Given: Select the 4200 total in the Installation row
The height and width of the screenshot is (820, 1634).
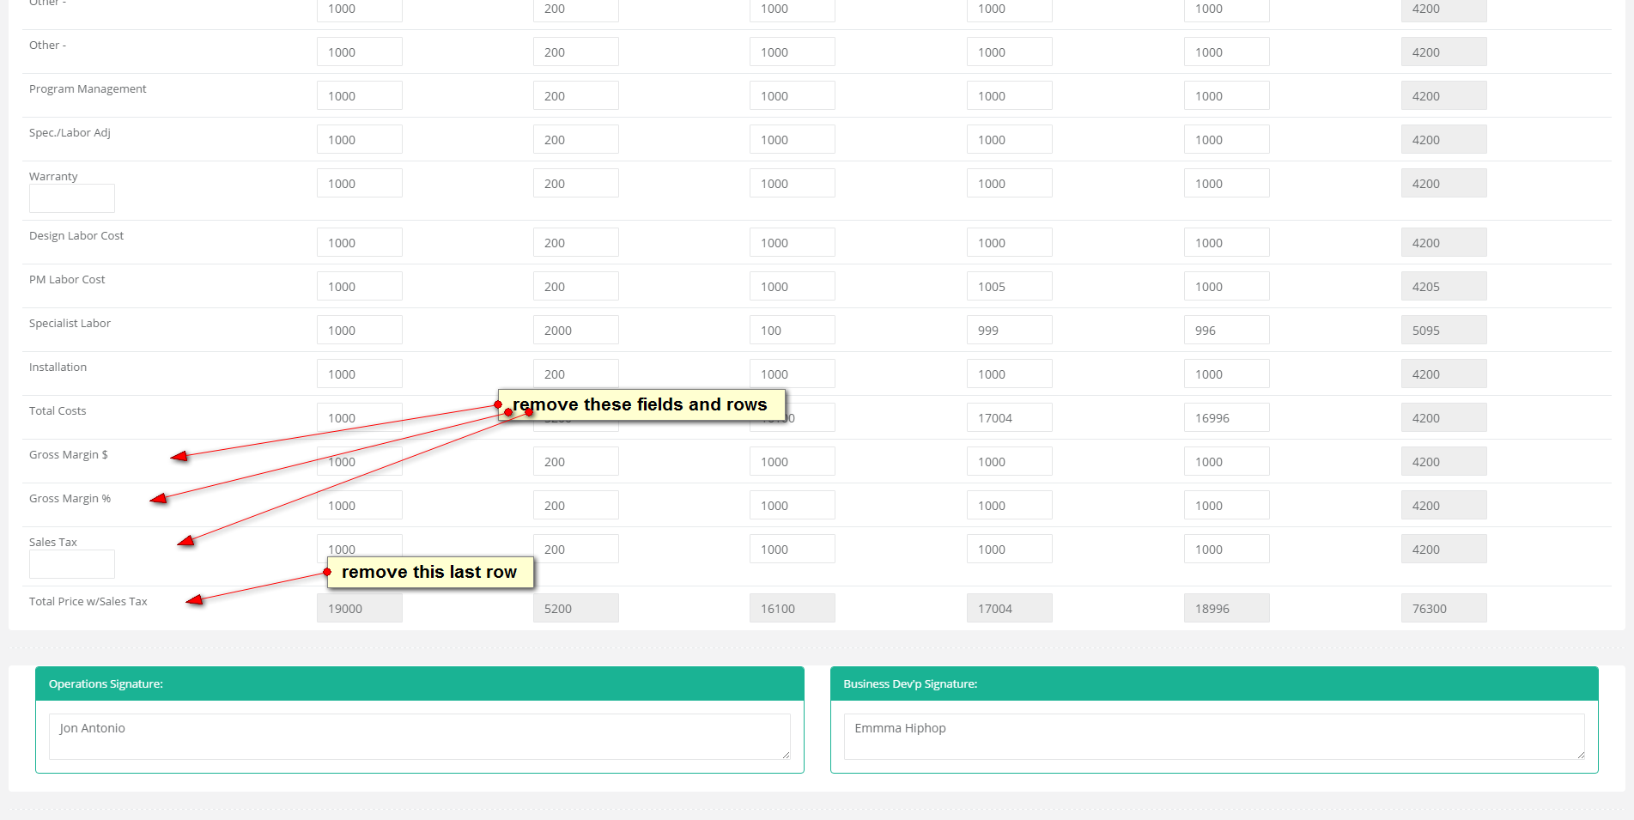Looking at the screenshot, I should click(1444, 374).
